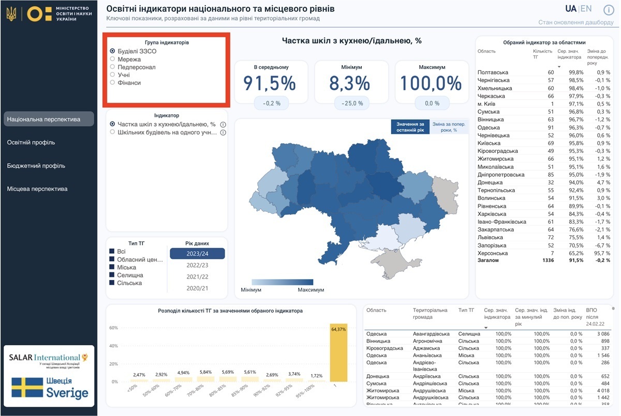Click the Ukrainian trident emblem

11,14
